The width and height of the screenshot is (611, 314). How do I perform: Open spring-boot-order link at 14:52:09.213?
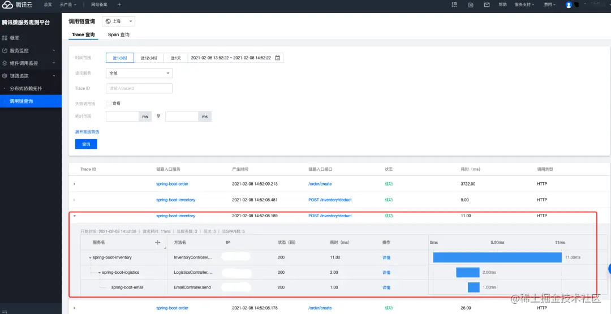pos(172,184)
